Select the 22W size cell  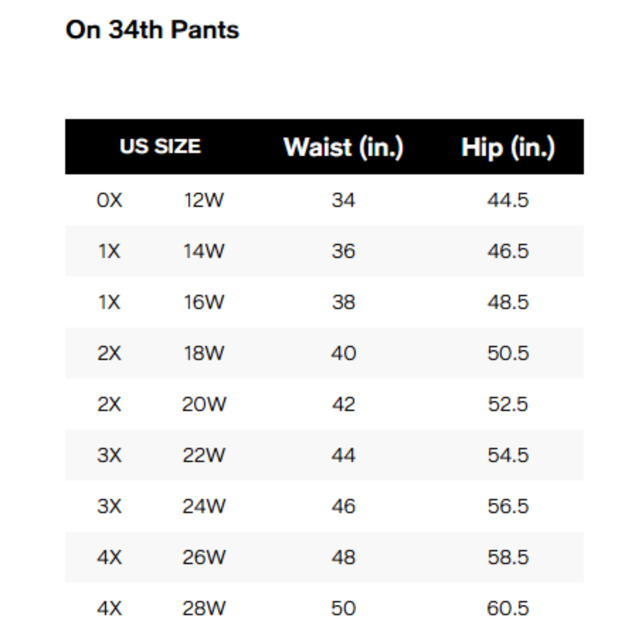pyautogui.click(x=204, y=455)
